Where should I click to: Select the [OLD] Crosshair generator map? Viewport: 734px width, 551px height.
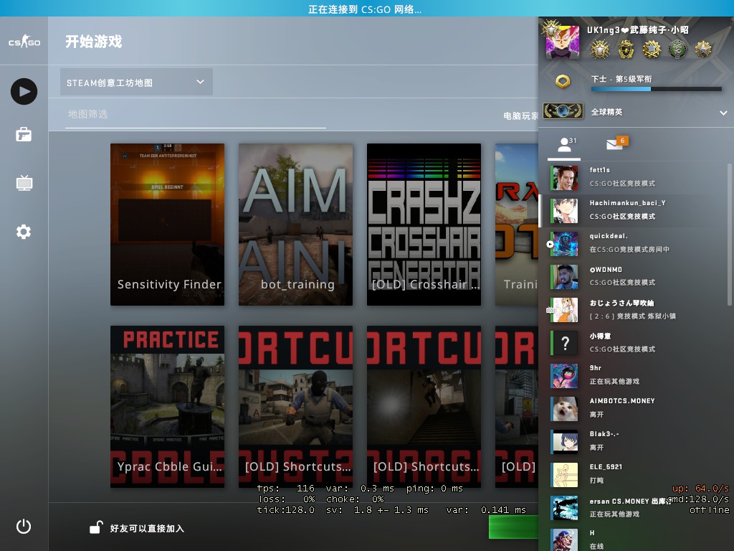pyautogui.click(x=424, y=225)
